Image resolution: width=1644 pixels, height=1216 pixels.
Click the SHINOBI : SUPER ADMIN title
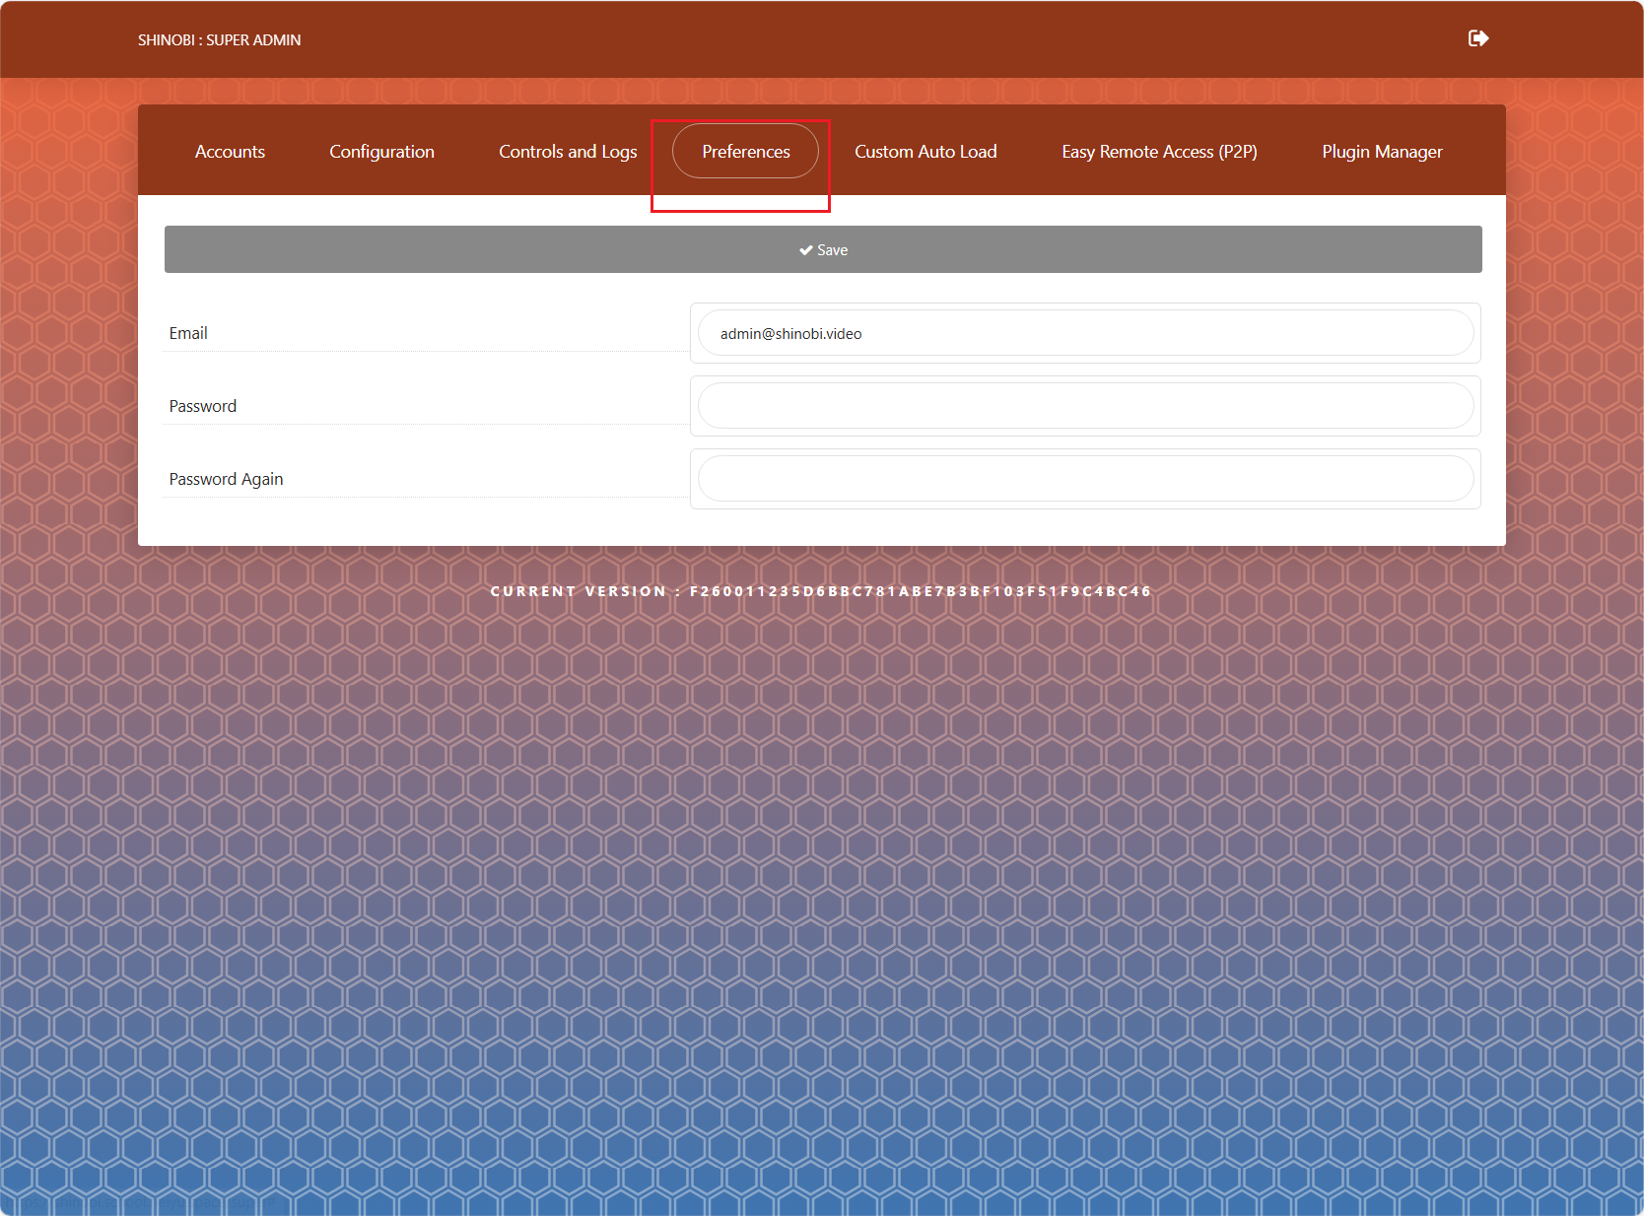tap(219, 39)
